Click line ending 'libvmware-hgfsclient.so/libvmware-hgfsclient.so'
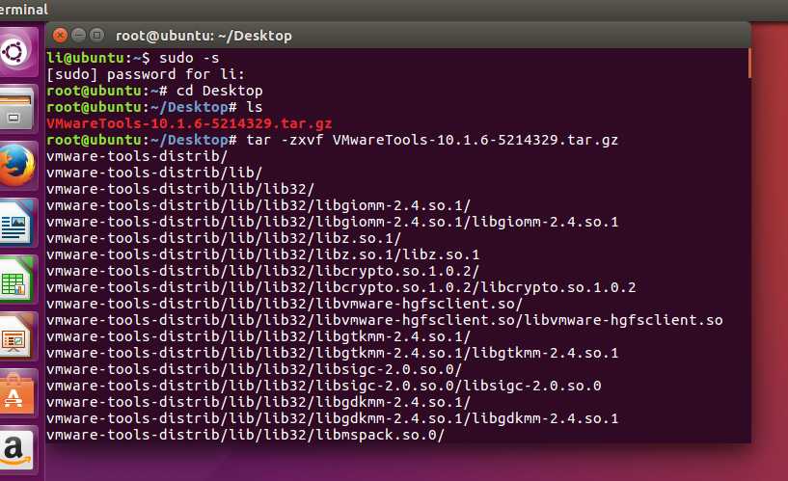This screenshot has width=788, height=481. (x=385, y=320)
